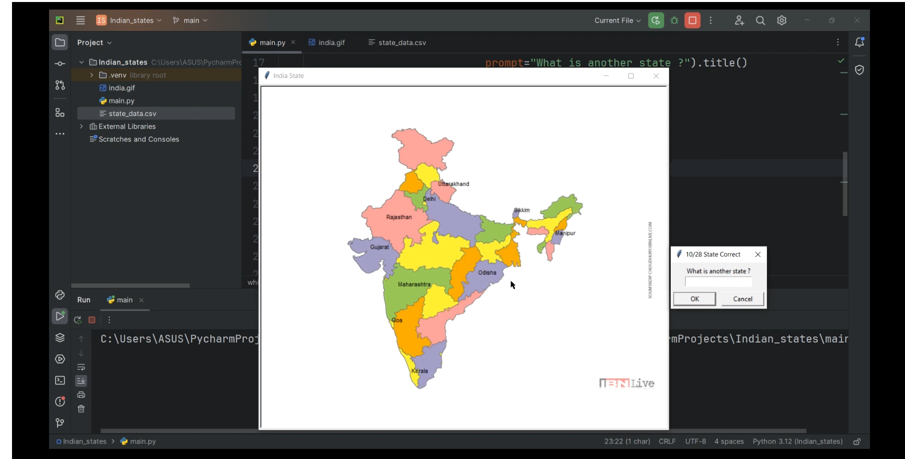Click the Python Console icon

coord(60,295)
